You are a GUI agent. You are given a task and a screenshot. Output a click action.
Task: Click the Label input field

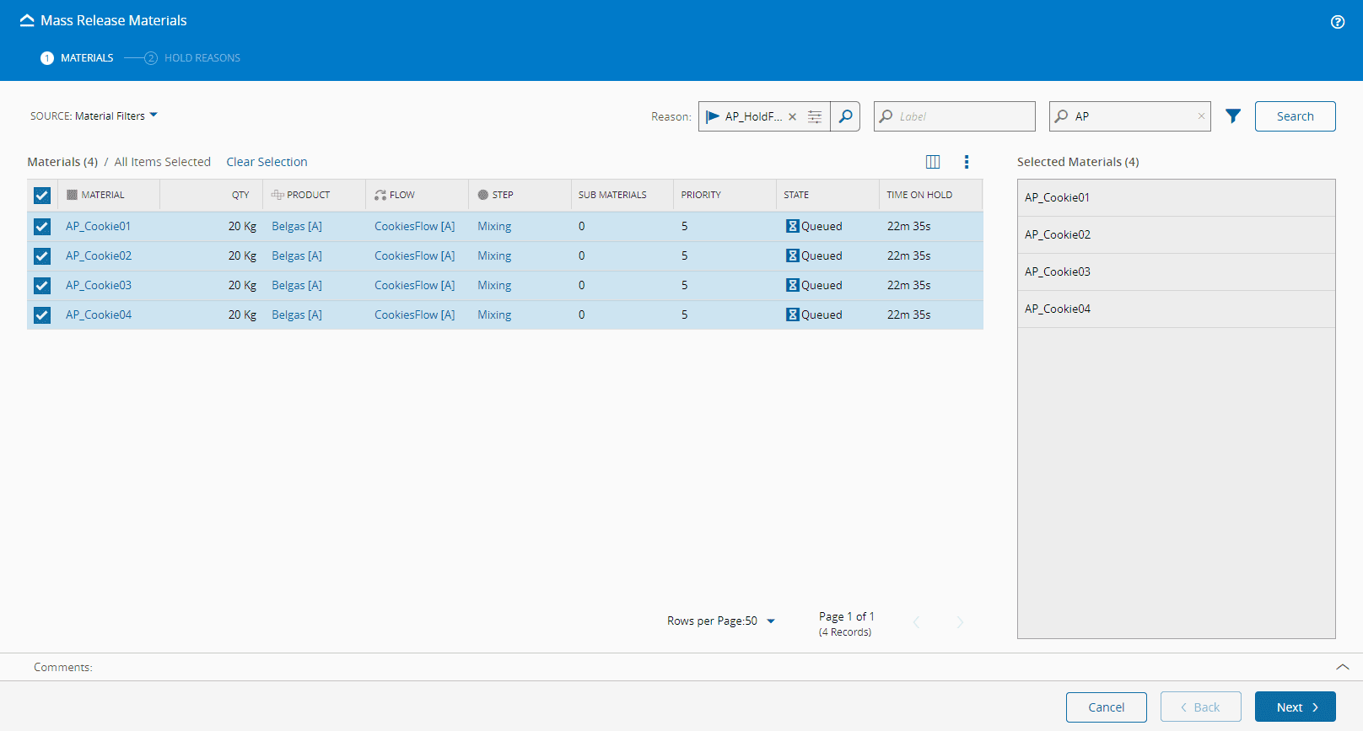coord(963,116)
